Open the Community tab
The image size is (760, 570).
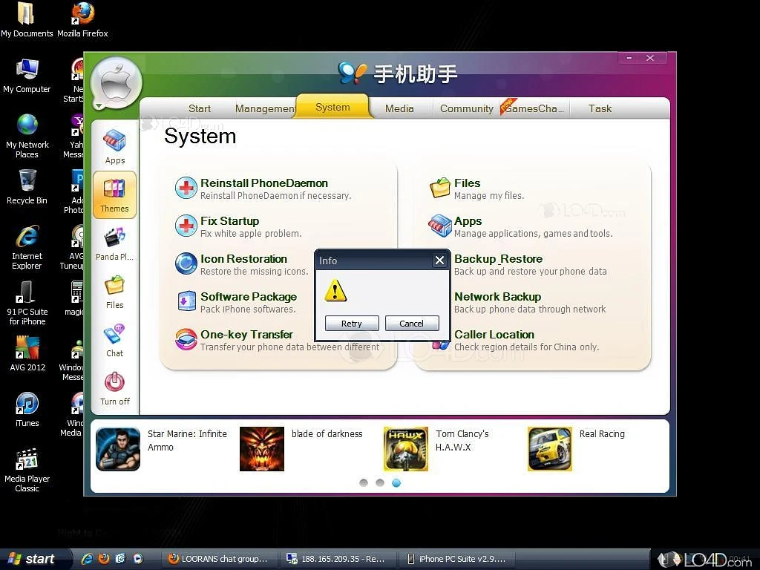tap(466, 108)
